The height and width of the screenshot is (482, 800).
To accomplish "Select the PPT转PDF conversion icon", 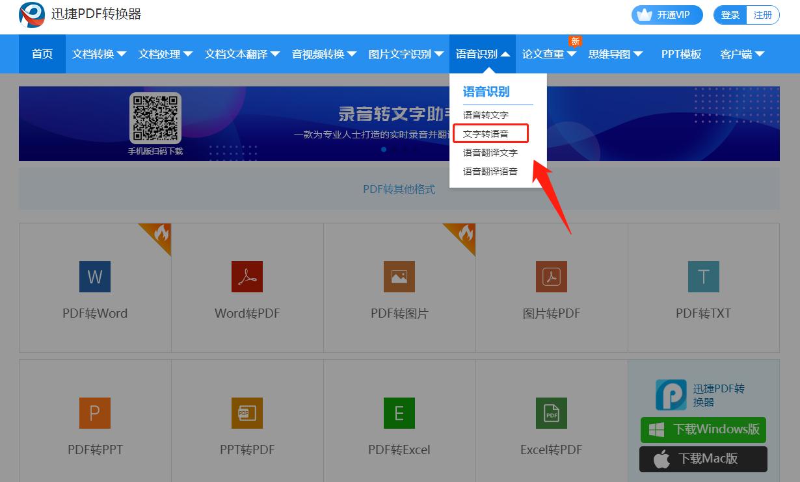I will click(x=247, y=412).
